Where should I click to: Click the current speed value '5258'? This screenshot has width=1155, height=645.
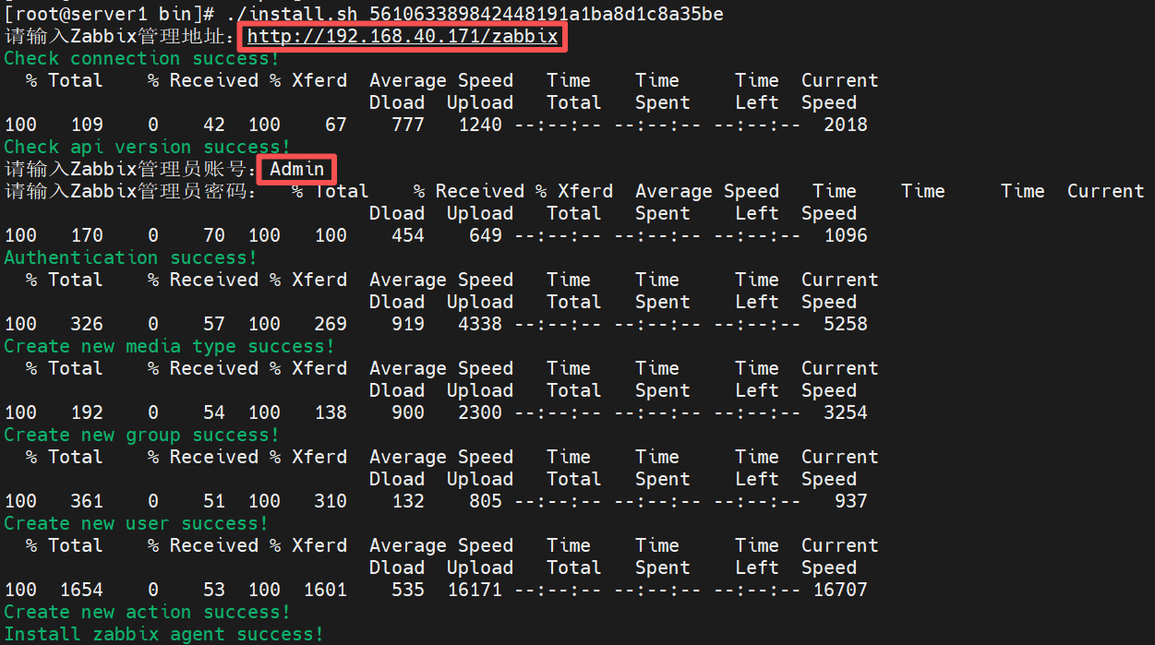[846, 325]
